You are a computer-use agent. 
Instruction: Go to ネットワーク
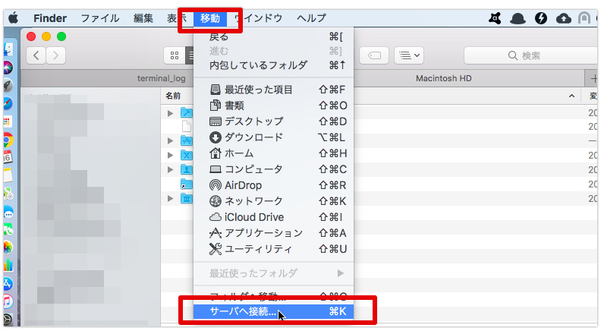tap(274, 201)
